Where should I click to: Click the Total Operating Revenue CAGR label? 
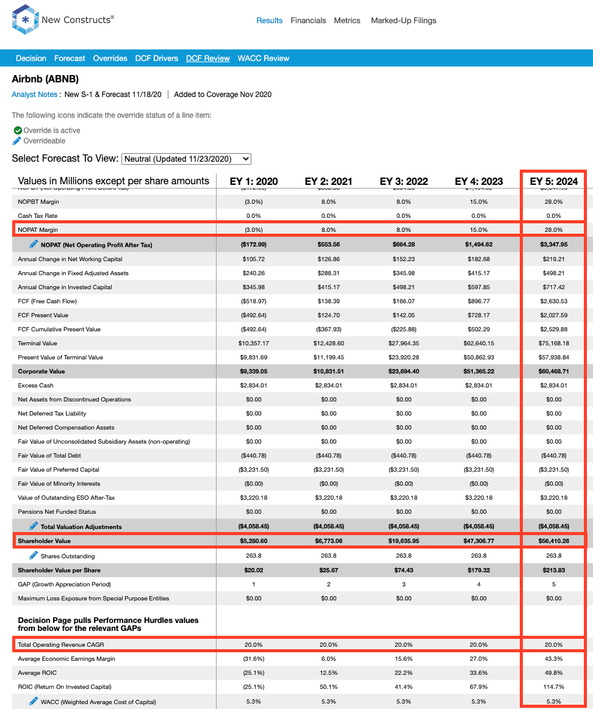(61, 645)
